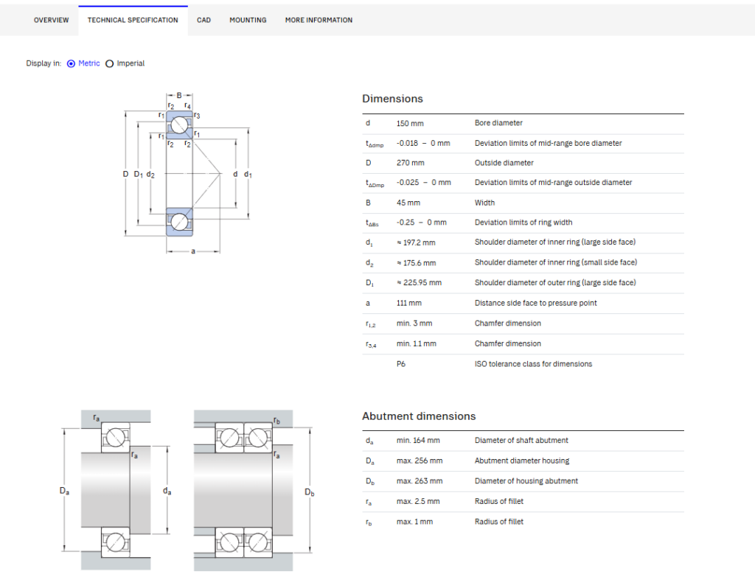755x574 pixels.
Task: Select the Imperial display radio button
Action: click(109, 63)
